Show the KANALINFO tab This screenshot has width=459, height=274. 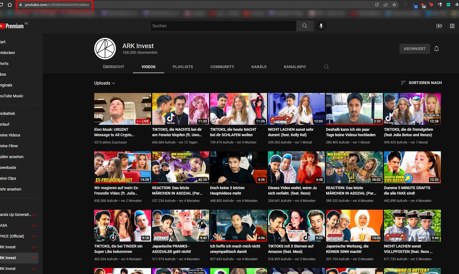pos(295,67)
